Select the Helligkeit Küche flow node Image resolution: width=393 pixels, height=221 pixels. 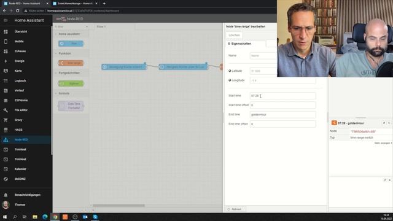click(x=183, y=67)
